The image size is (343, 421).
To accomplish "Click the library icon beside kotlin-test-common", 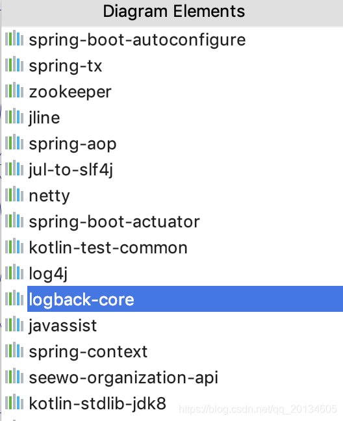I will click(x=14, y=246).
